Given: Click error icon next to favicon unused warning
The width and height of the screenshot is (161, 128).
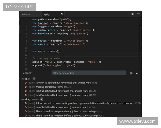Looking at the screenshot, I should click(25, 83).
